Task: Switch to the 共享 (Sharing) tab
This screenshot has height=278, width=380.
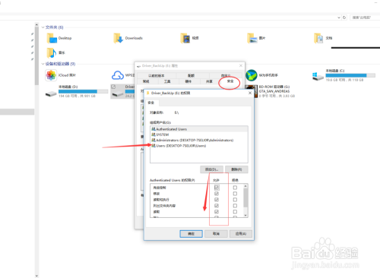Action: click(209, 81)
